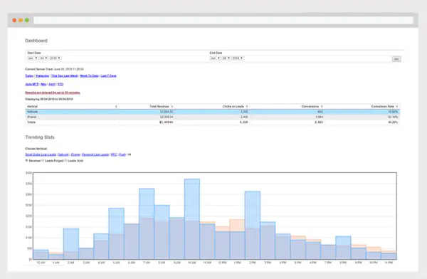Open the End Date month dropdown
This screenshot has width=427, height=279.
coord(215,58)
